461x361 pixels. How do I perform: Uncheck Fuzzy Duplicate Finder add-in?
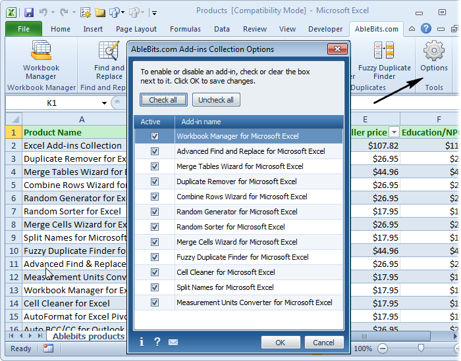[x=155, y=257]
